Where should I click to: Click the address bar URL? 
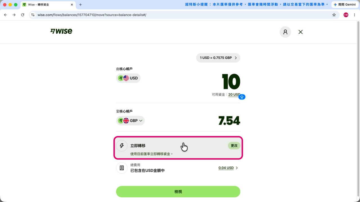coord(92,15)
